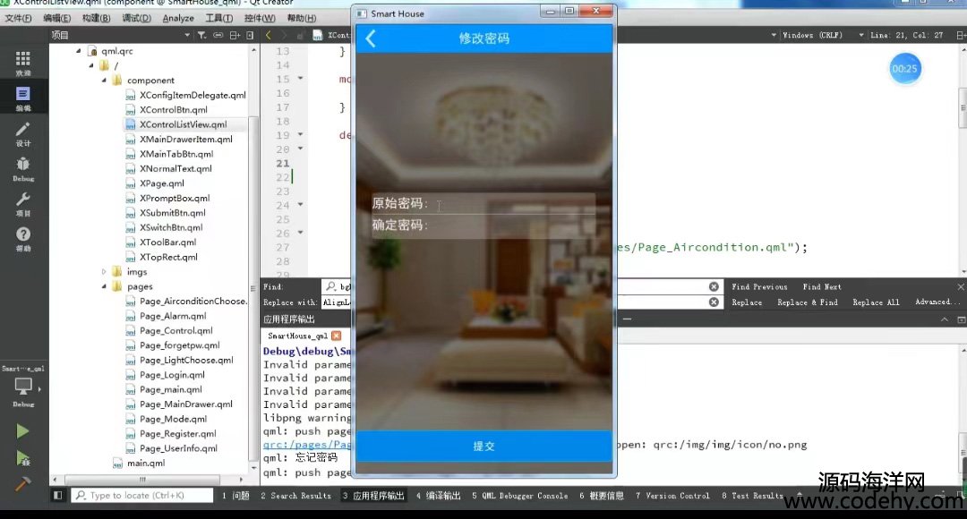Fold code at line 15 arrow

click(300, 78)
